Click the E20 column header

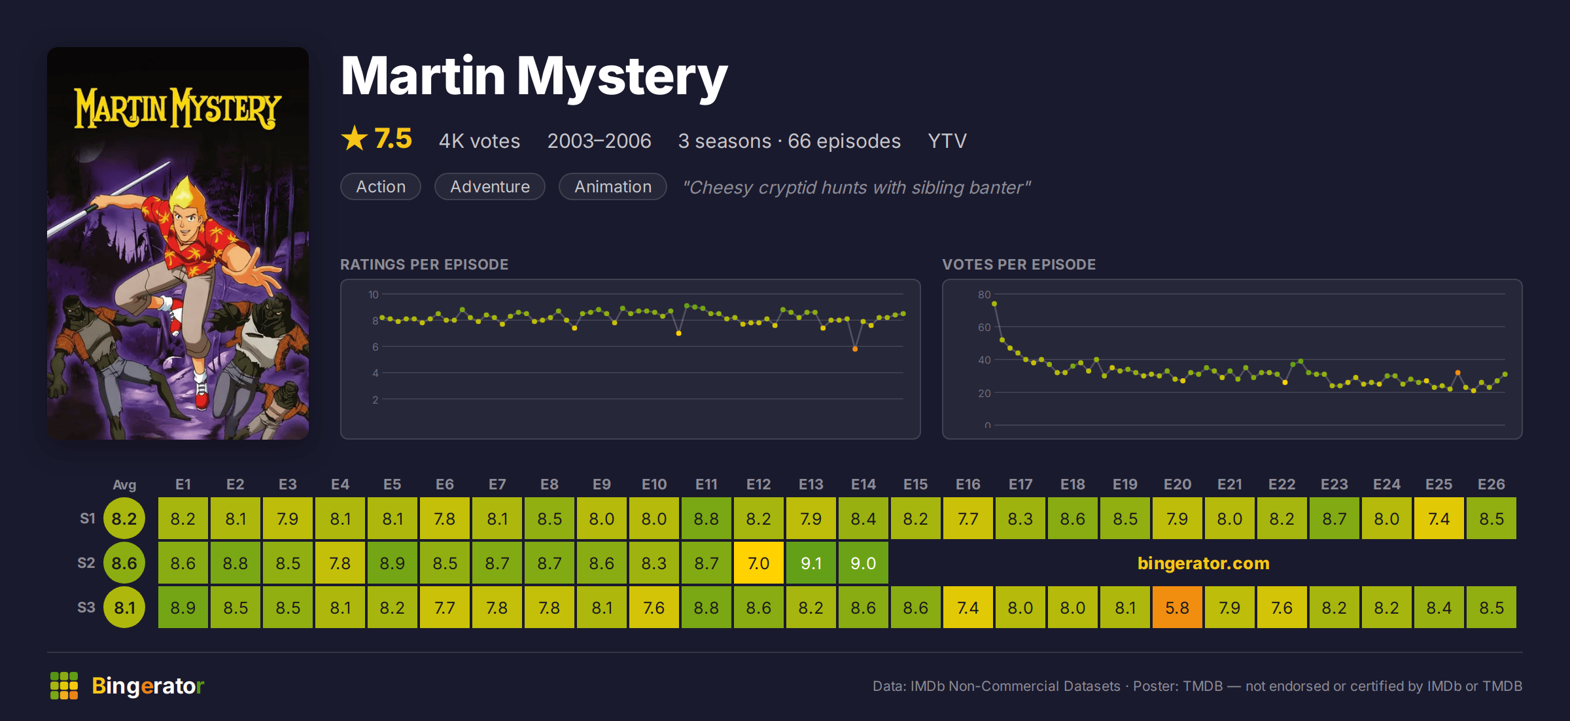tap(1177, 484)
